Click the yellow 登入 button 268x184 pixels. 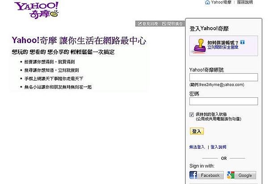(197, 131)
